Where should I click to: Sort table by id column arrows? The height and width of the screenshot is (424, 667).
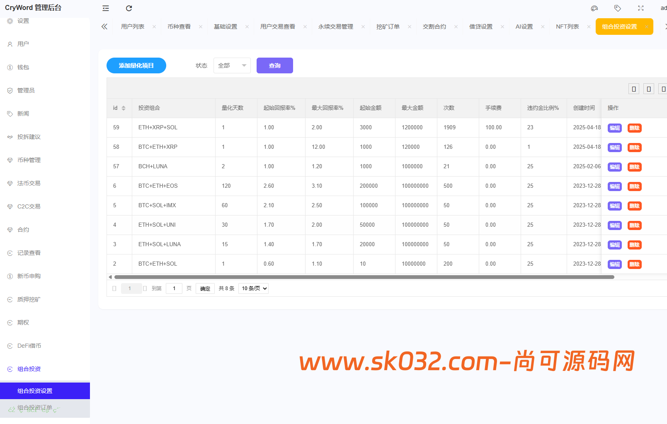click(124, 108)
